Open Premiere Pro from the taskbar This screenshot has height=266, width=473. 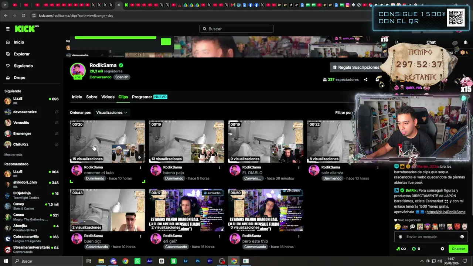(210, 261)
